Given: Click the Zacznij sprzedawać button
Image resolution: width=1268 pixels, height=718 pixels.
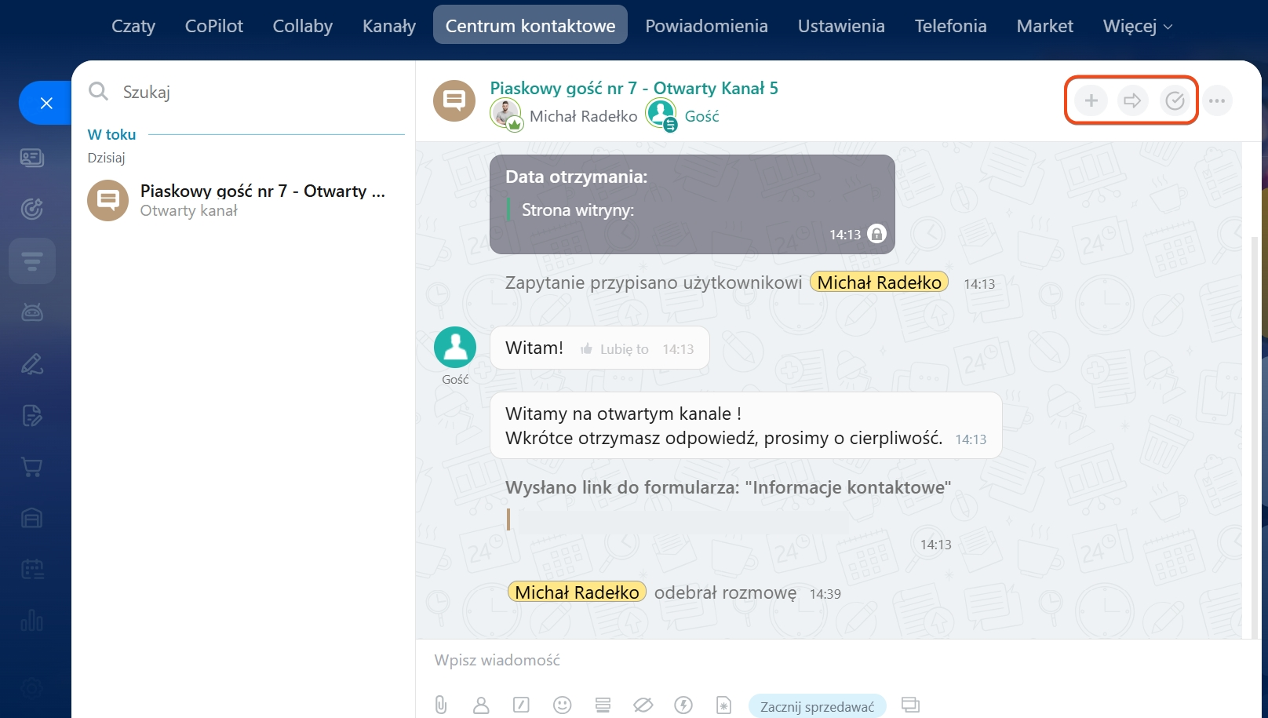Looking at the screenshot, I should click(x=817, y=706).
